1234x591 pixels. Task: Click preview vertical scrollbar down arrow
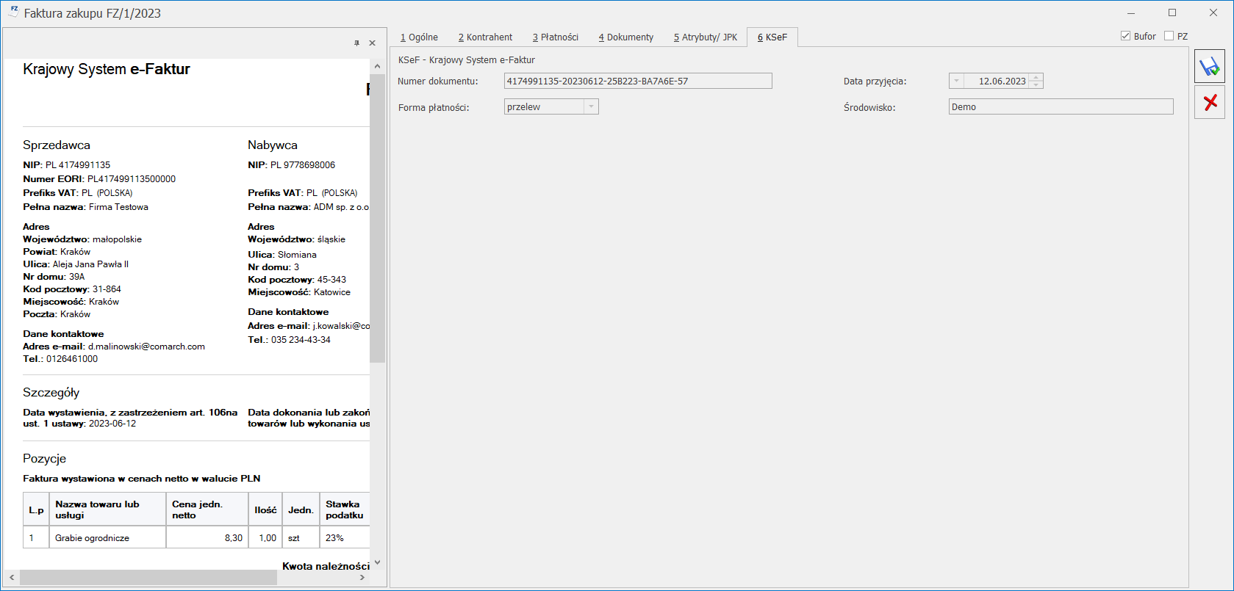point(377,563)
